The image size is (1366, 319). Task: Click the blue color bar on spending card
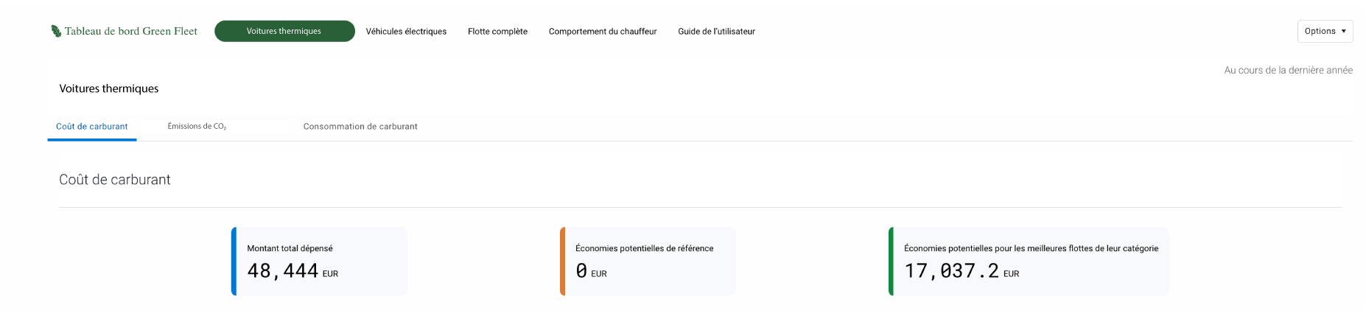(234, 261)
